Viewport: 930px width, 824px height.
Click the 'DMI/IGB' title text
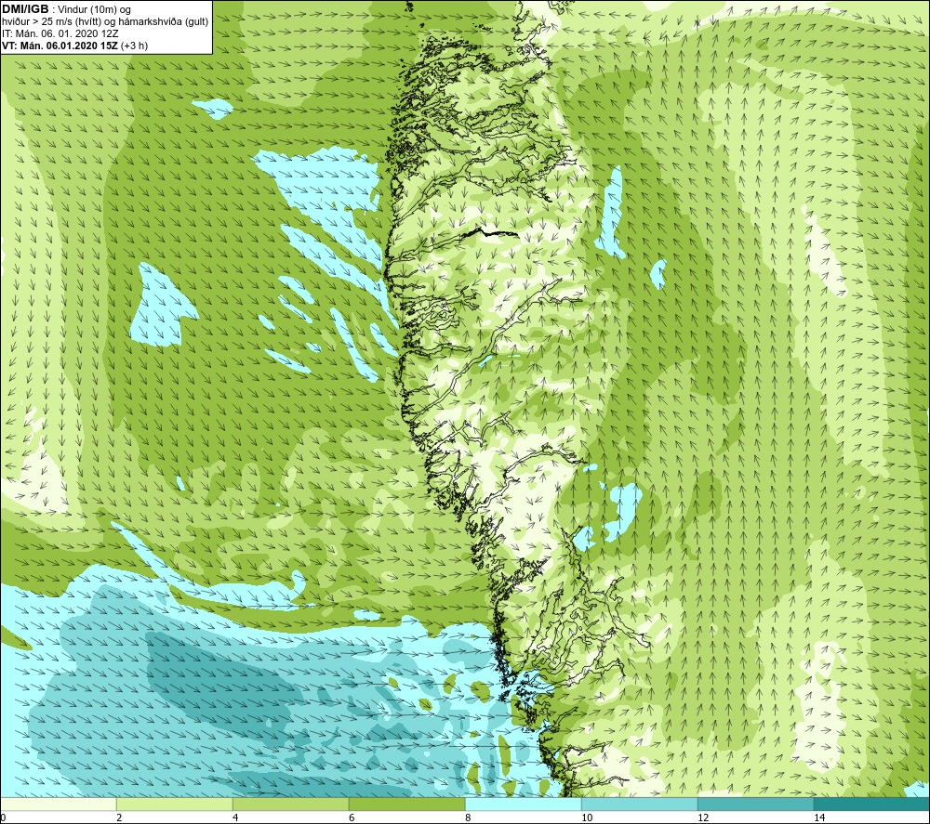coord(25,9)
